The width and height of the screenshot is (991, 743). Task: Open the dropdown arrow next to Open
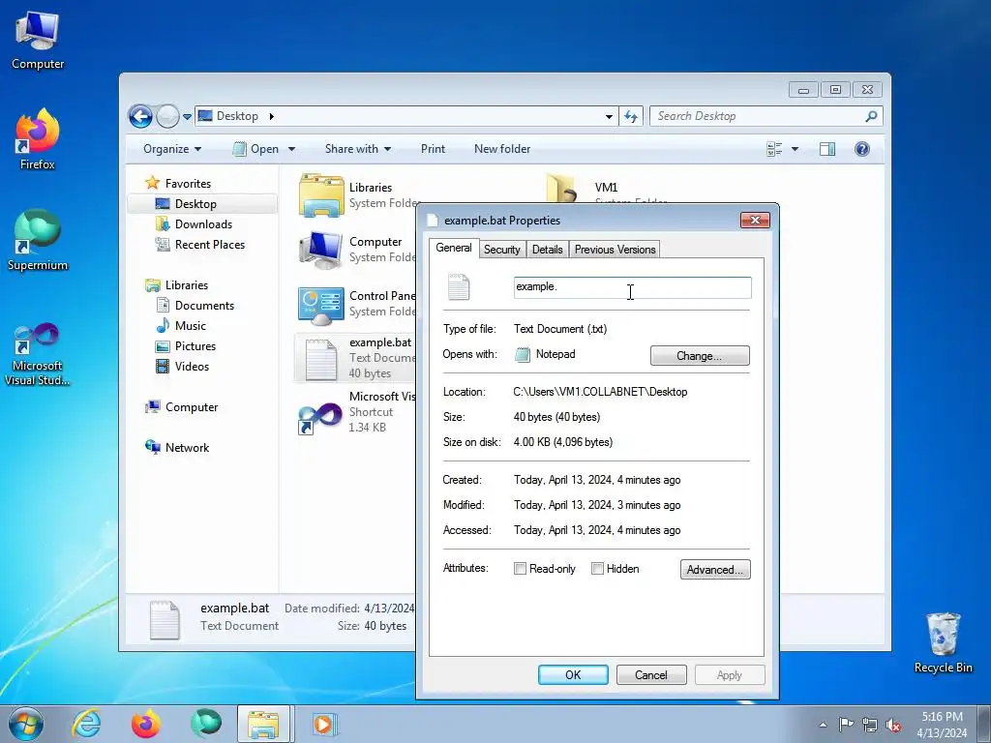pyautogui.click(x=292, y=149)
